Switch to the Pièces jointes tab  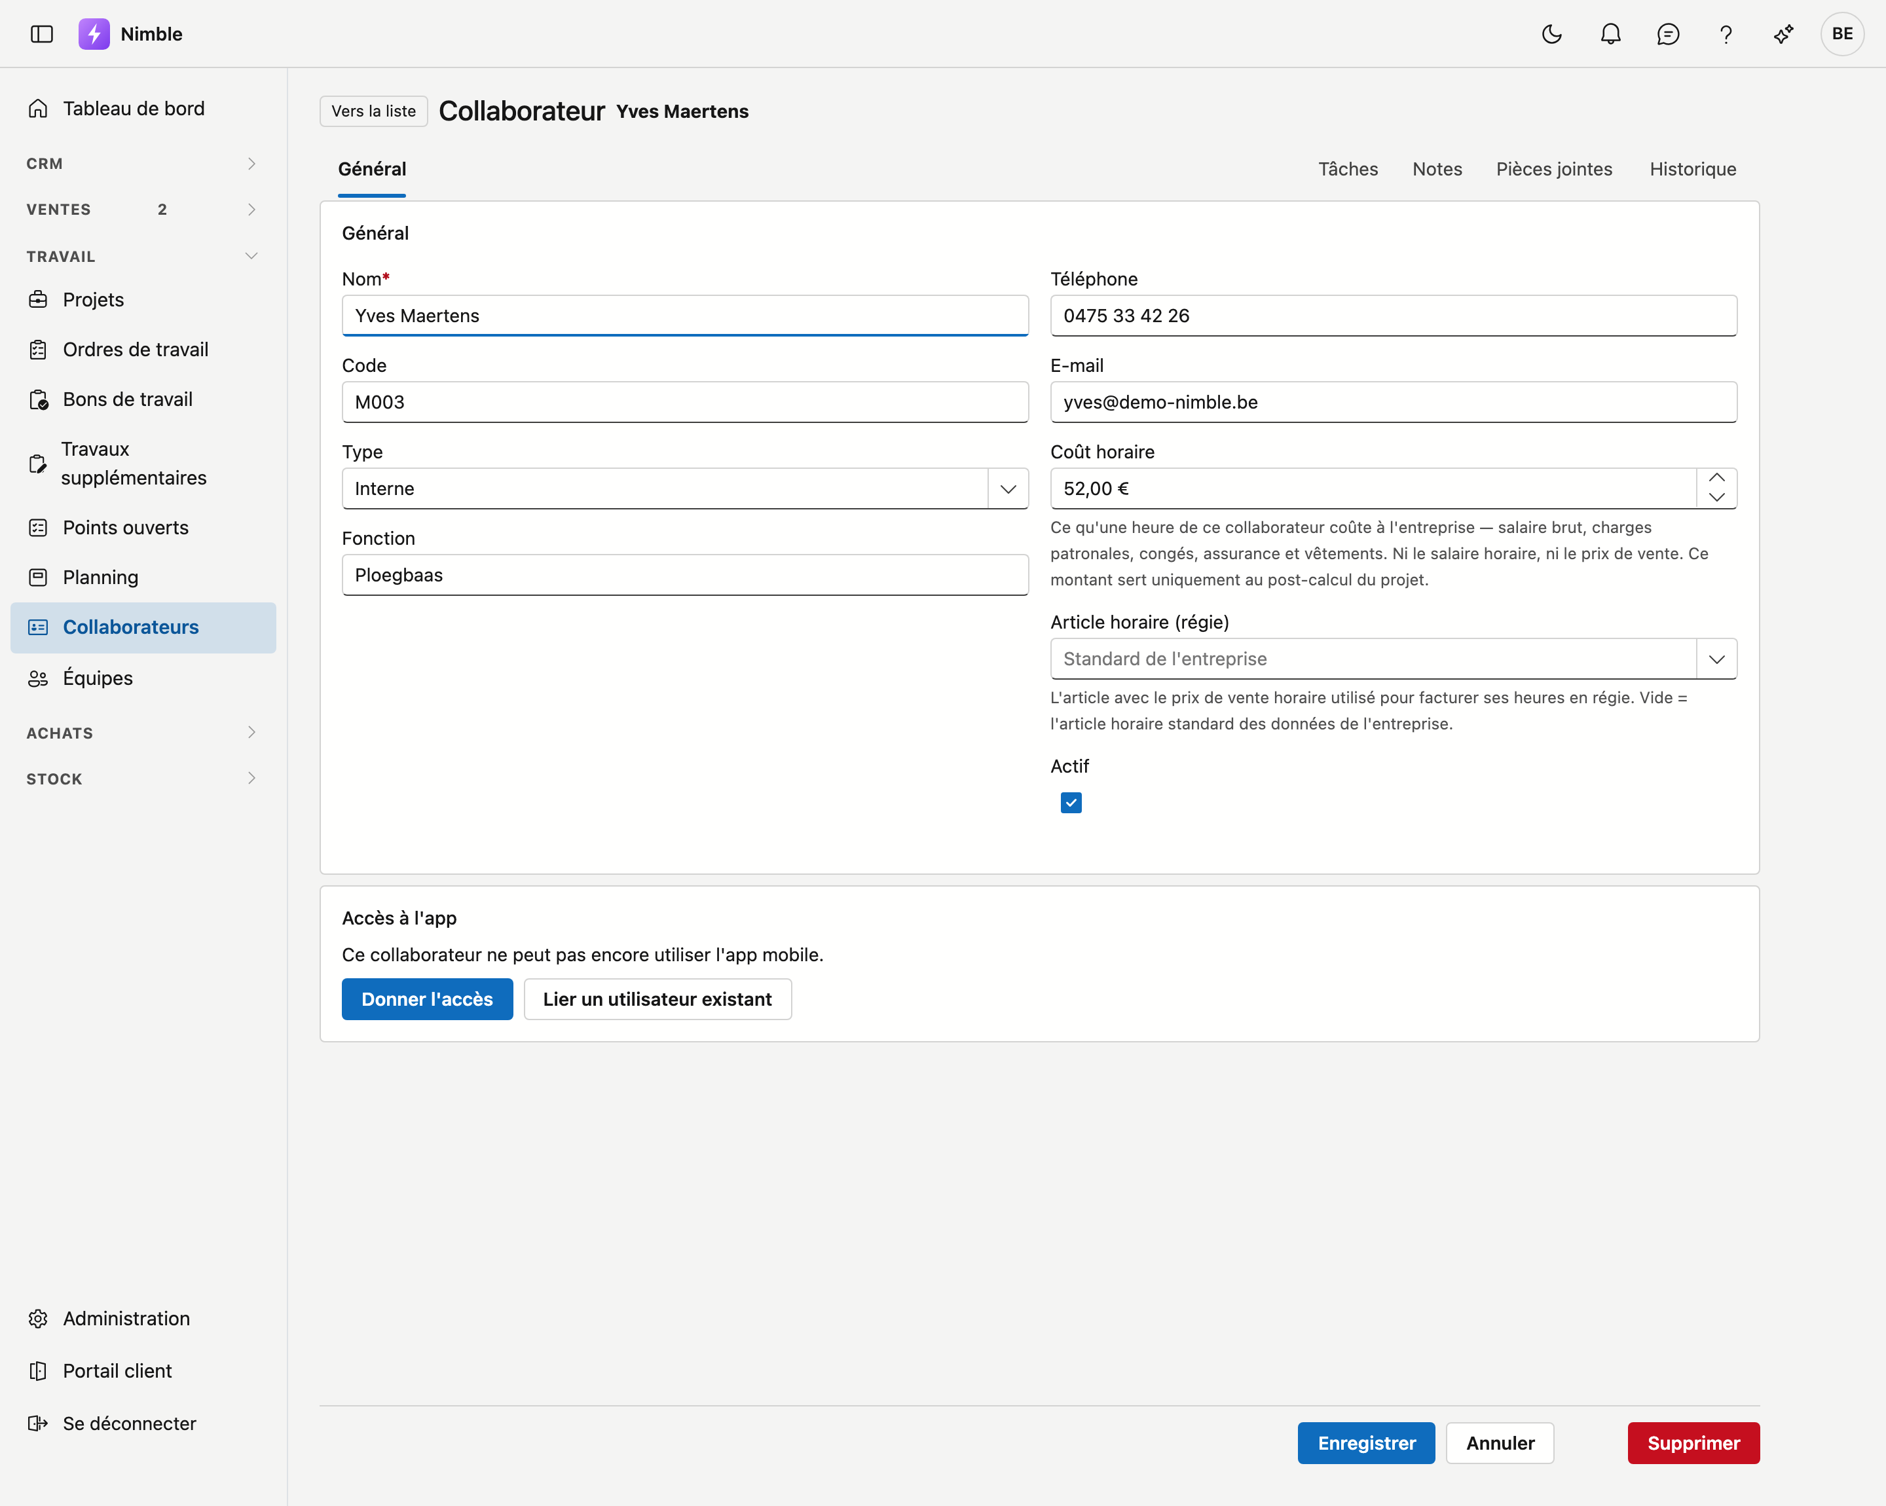pyautogui.click(x=1553, y=169)
